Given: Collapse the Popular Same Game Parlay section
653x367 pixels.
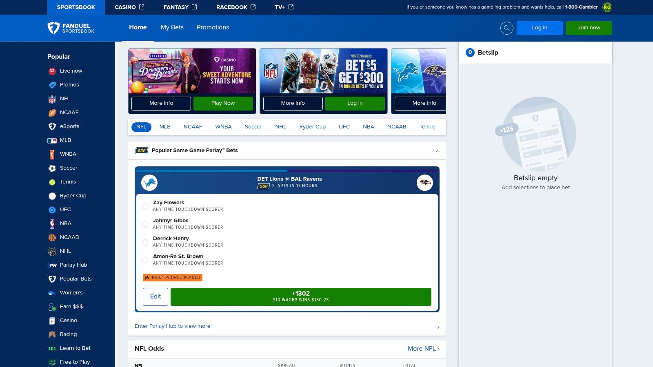Looking at the screenshot, I should tap(438, 151).
